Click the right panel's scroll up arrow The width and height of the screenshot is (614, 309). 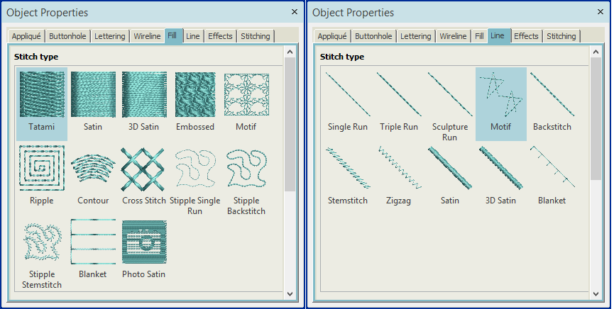coord(596,52)
